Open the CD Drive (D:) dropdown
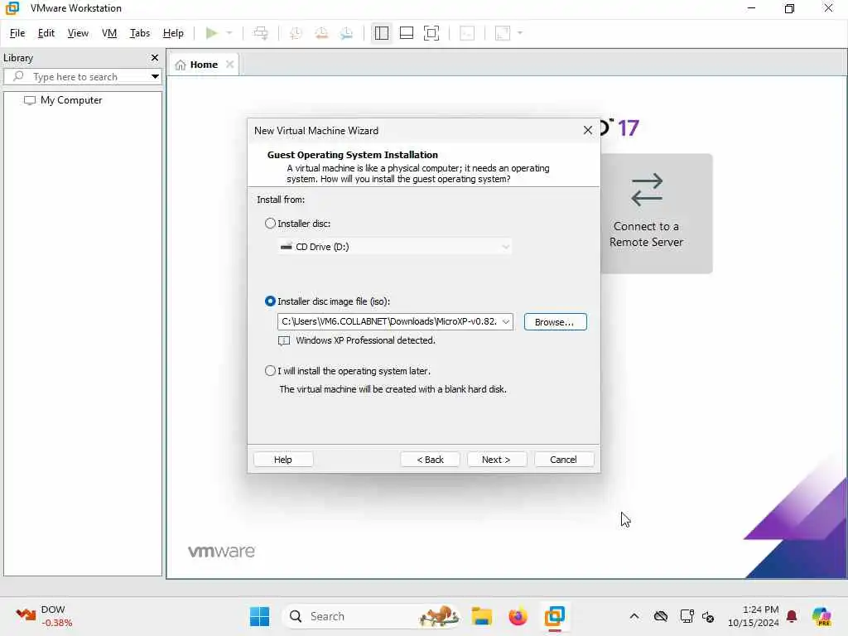848x636 pixels. pos(394,247)
